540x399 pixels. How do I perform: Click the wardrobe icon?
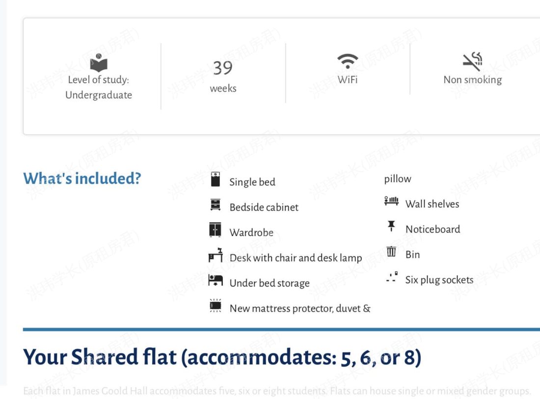[215, 230]
